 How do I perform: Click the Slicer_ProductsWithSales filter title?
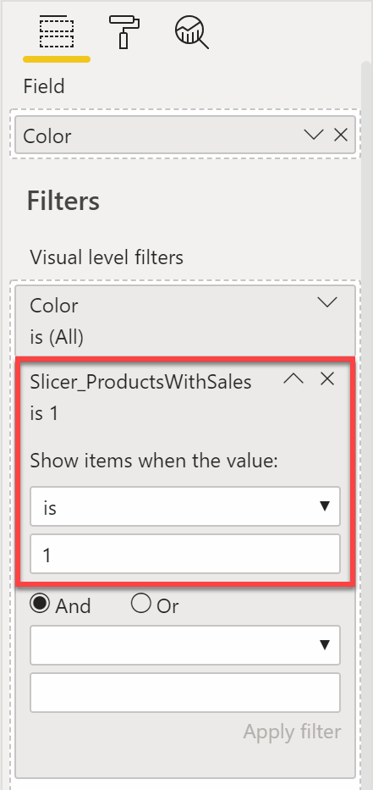(x=140, y=382)
